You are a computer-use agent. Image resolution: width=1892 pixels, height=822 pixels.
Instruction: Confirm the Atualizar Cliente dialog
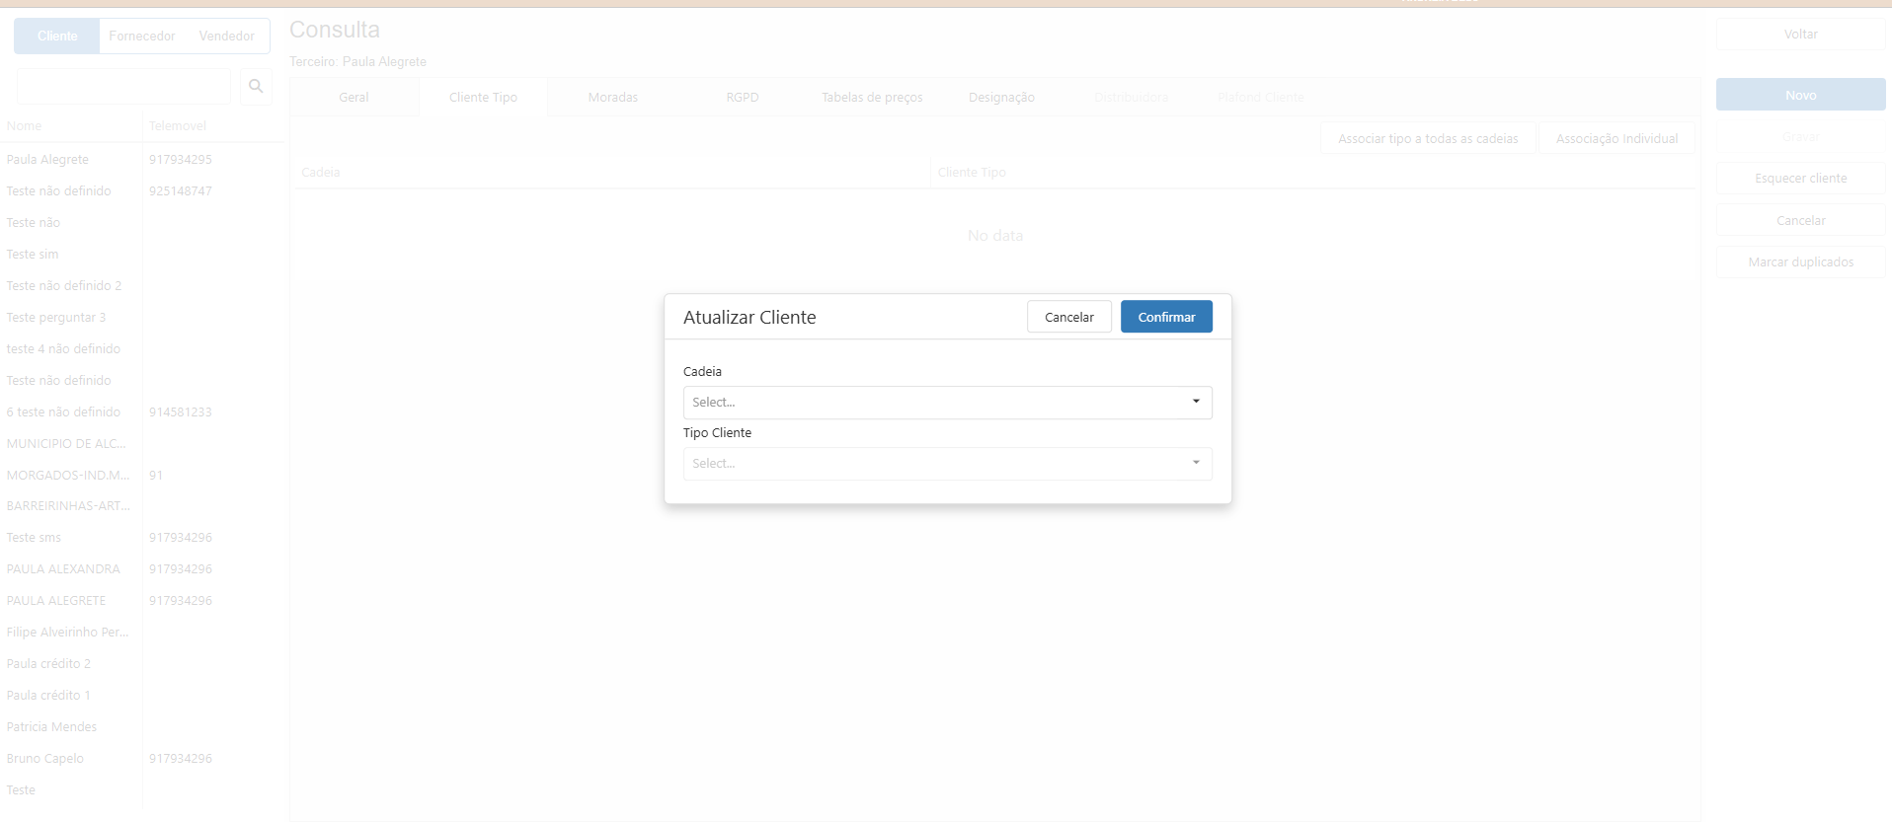pyautogui.click(x=1166, y=317)
